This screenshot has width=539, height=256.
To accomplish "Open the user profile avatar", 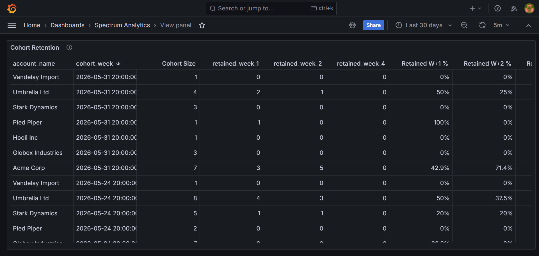I will 529,8.
